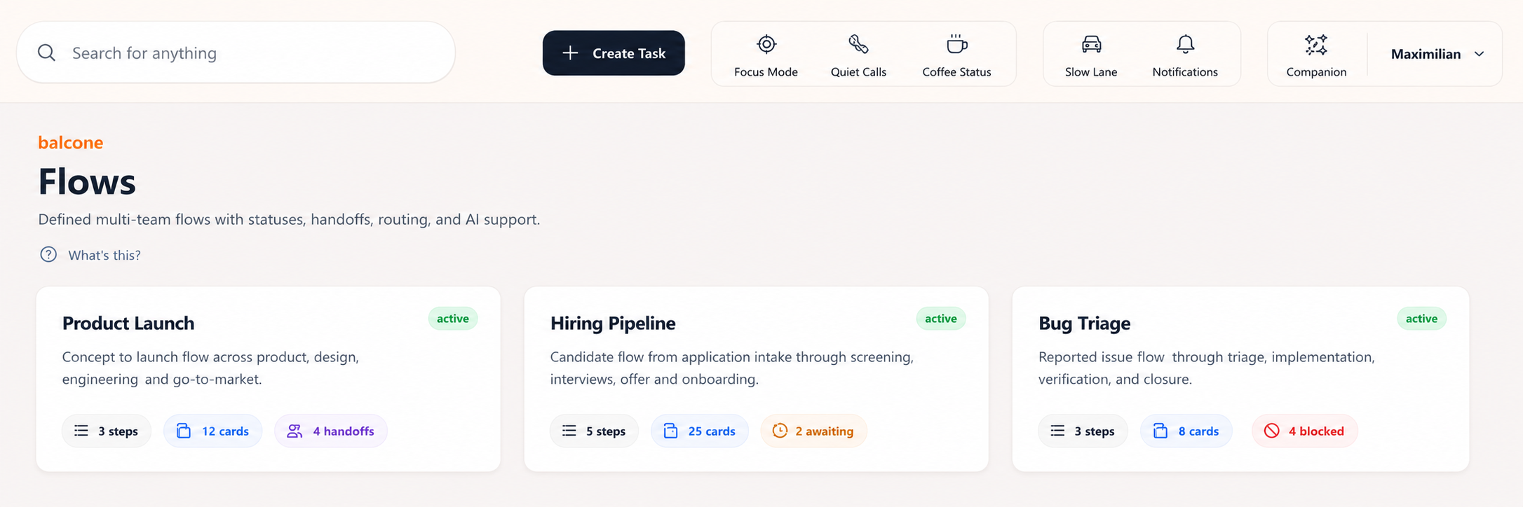Toggle Focus Mode
The width and height of the screenshot is (1523, 507).
point(766,54)
